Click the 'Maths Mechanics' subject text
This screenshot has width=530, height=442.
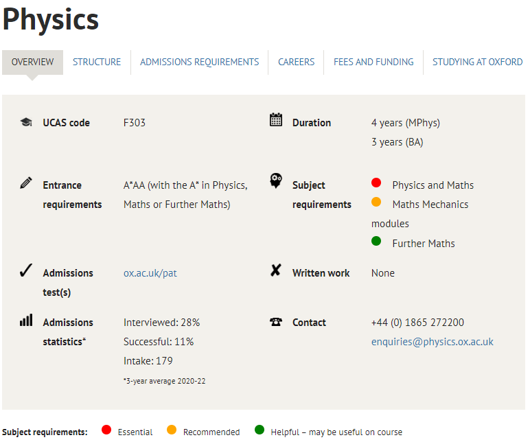click(430, 205)
